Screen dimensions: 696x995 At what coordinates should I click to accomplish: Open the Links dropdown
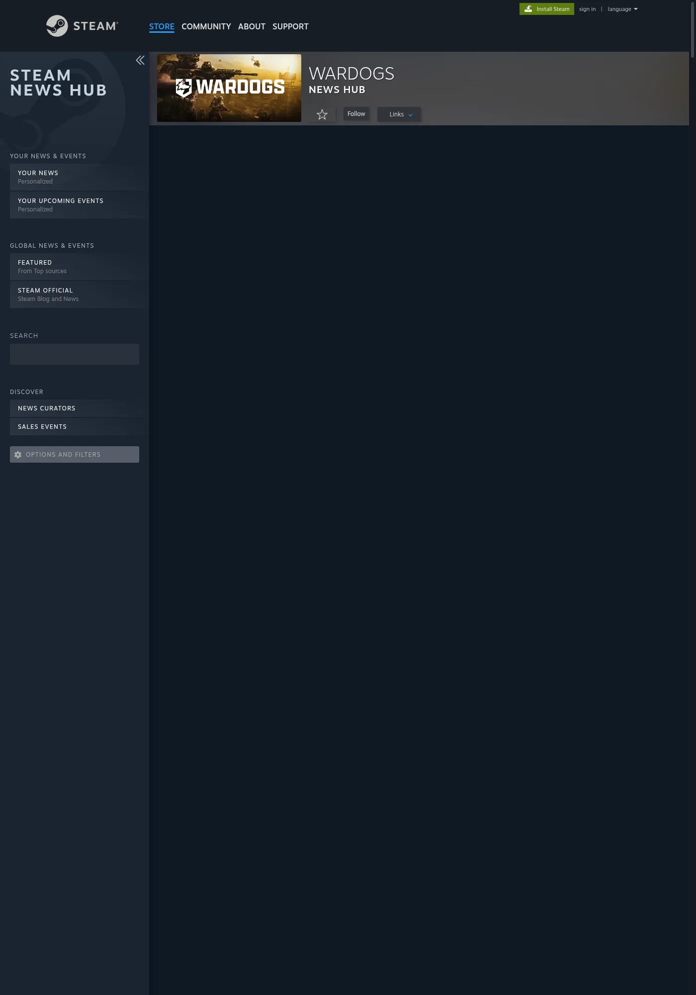[399, 114]
